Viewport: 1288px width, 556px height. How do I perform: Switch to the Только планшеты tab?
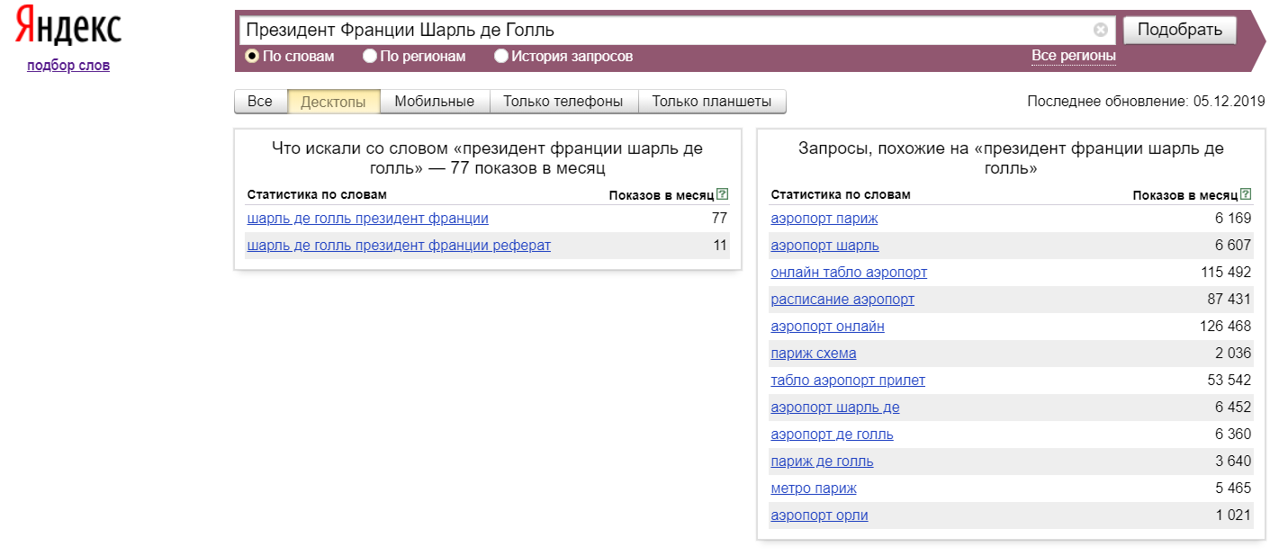[712, 102]
